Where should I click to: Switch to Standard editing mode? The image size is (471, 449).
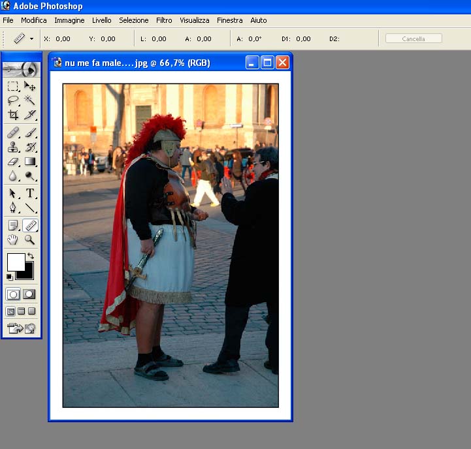click(x=12, y=294)
